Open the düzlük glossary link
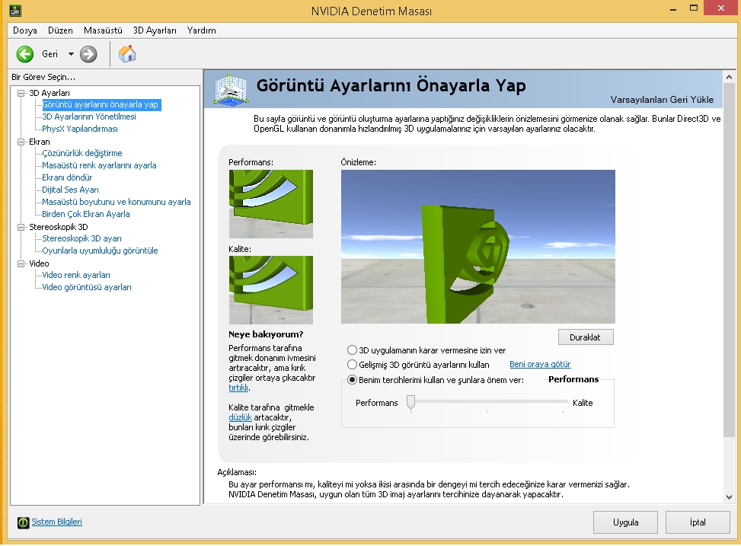 point(240,417)
